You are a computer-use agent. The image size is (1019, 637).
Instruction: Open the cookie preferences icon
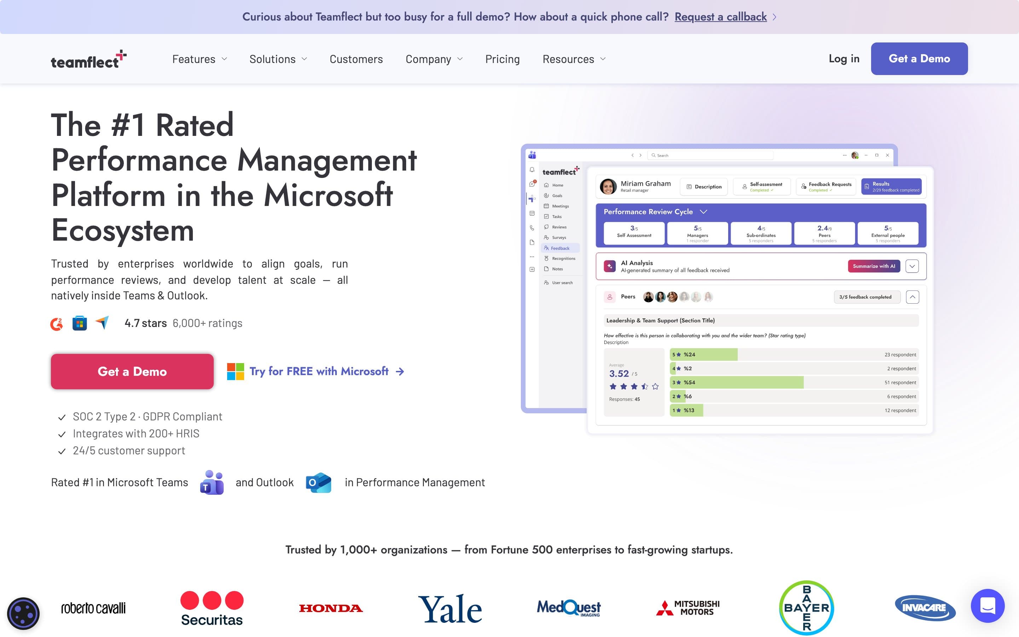(x=23, y=613)
